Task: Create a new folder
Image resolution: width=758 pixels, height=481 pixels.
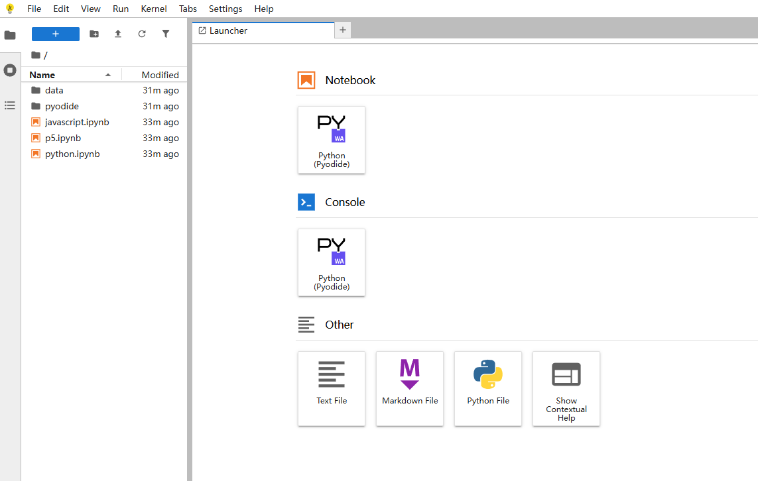Action: 94,34
